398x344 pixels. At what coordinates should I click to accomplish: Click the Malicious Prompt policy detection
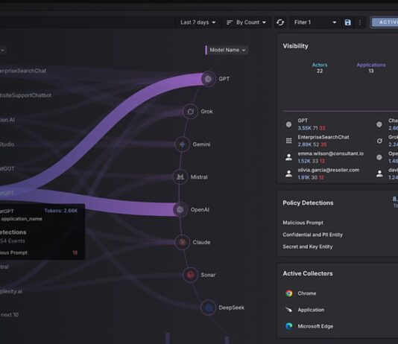coord(303,223)
